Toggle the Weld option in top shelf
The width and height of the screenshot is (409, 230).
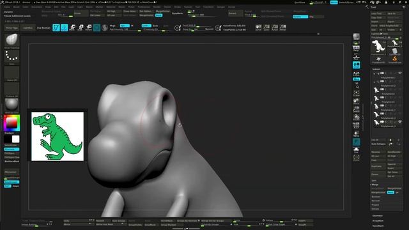pos(159,15)
